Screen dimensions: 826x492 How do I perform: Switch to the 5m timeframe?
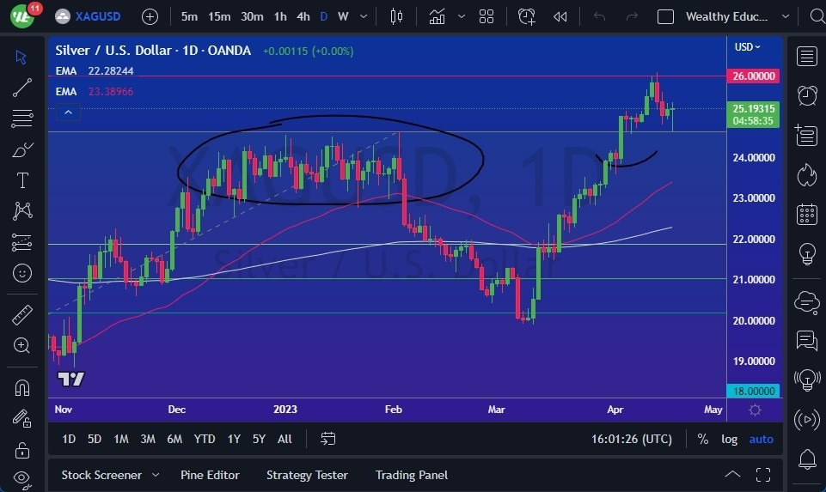coord(189,17)
